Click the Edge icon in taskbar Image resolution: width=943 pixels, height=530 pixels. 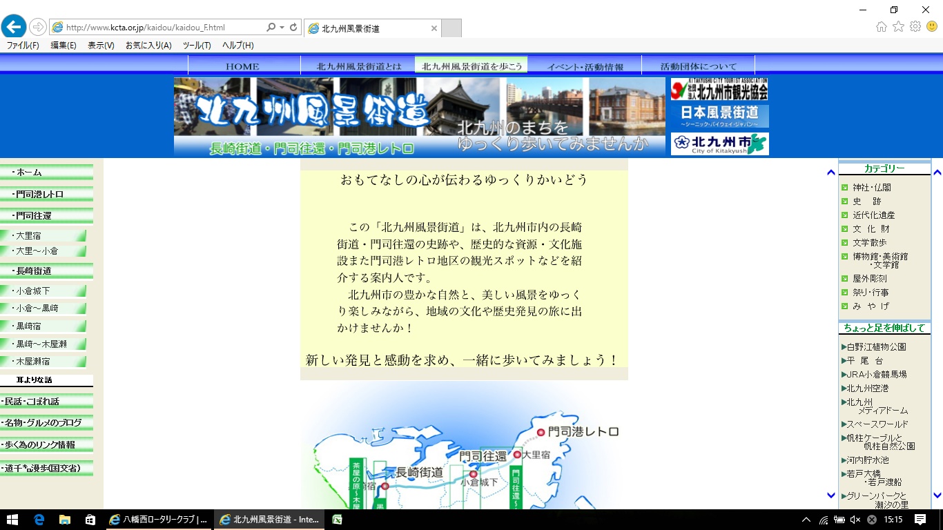[x=39, y=520]
